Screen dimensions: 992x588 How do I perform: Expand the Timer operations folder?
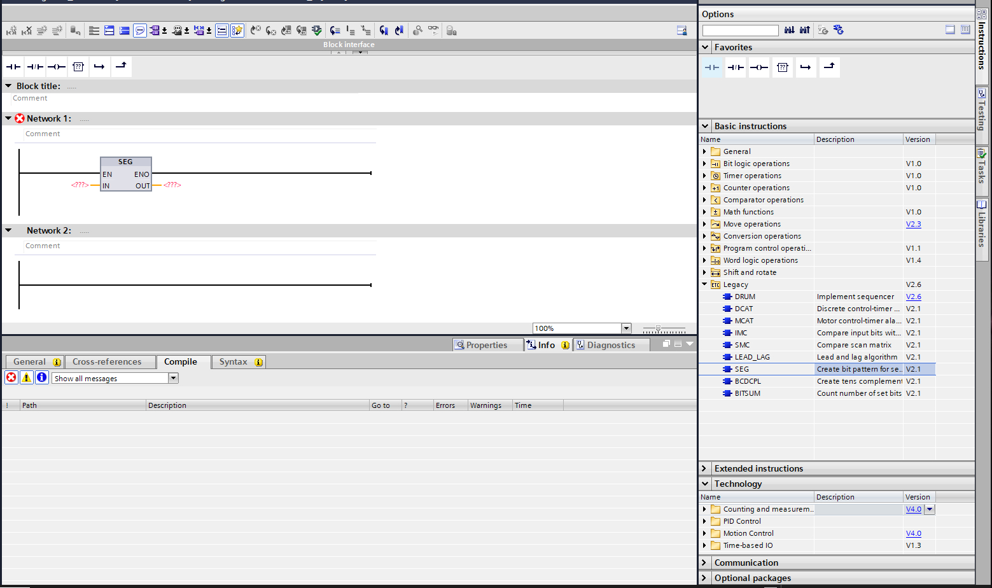coord(704,176)
